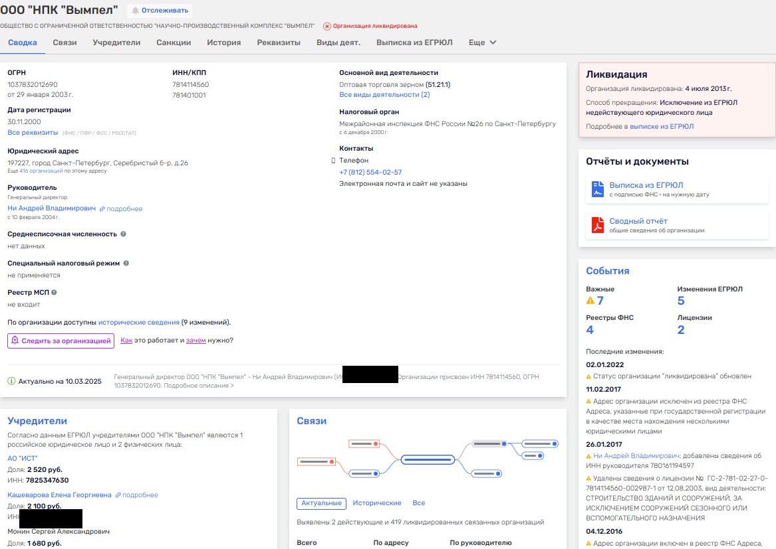
Task: Open the События section heading
Action: [x=608, y=271]
